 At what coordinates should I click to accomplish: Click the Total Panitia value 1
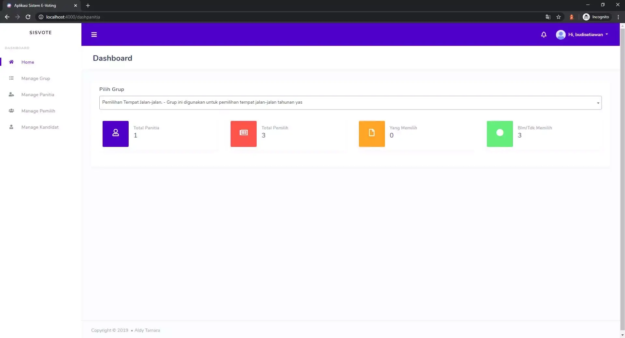[x=135, y=135]
